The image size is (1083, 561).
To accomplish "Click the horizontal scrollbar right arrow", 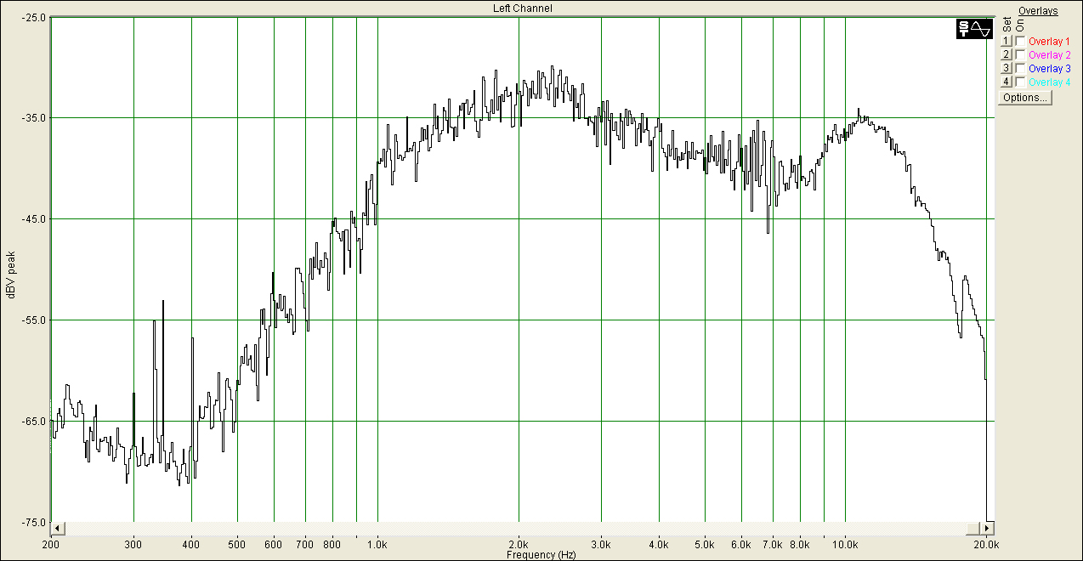I will pyautogui.click(x=988, y=528).
